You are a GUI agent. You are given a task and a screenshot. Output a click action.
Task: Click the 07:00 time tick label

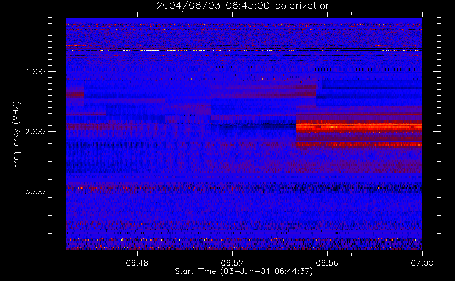(x=422, y=263)
